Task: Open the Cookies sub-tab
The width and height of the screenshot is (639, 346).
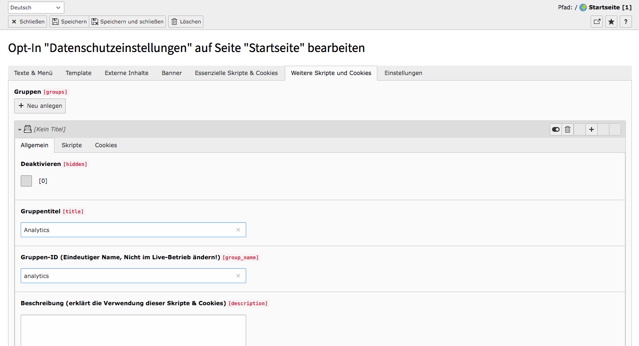Action: coord(106,145)
